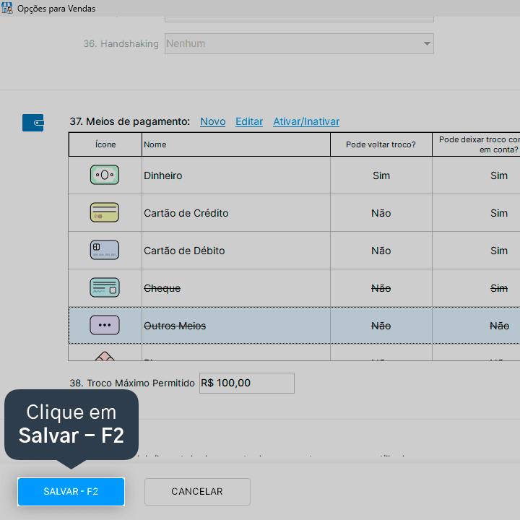Click Sim under Pode voltar troco for Dinheiro

[381, 175]
